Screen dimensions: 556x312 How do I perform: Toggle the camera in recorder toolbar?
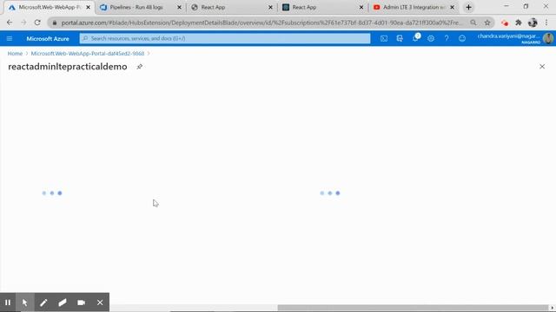81,302
